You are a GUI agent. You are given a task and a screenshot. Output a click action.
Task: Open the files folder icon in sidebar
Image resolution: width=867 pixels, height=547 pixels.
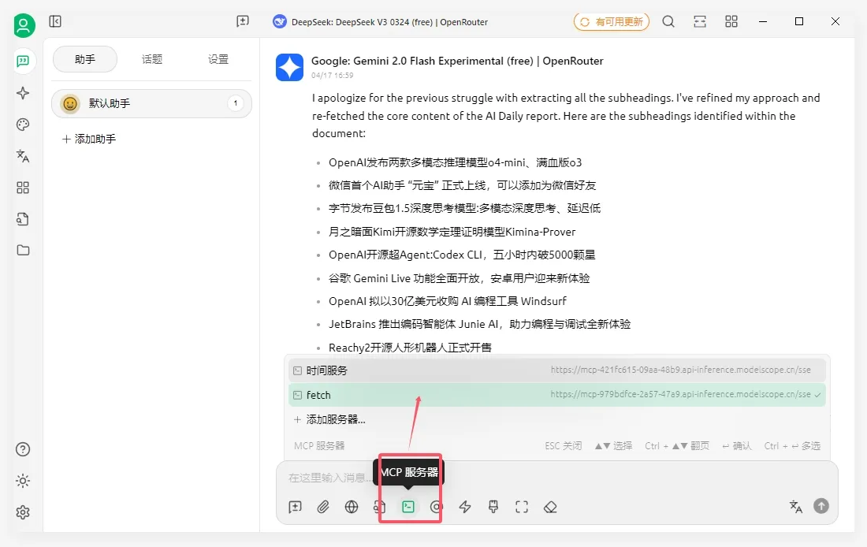click(23, 250)
